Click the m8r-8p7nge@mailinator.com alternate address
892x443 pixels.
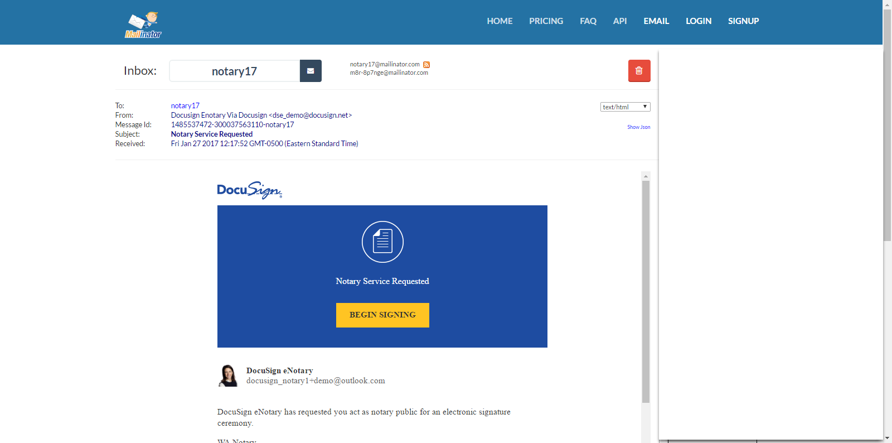tap(389, 73)
